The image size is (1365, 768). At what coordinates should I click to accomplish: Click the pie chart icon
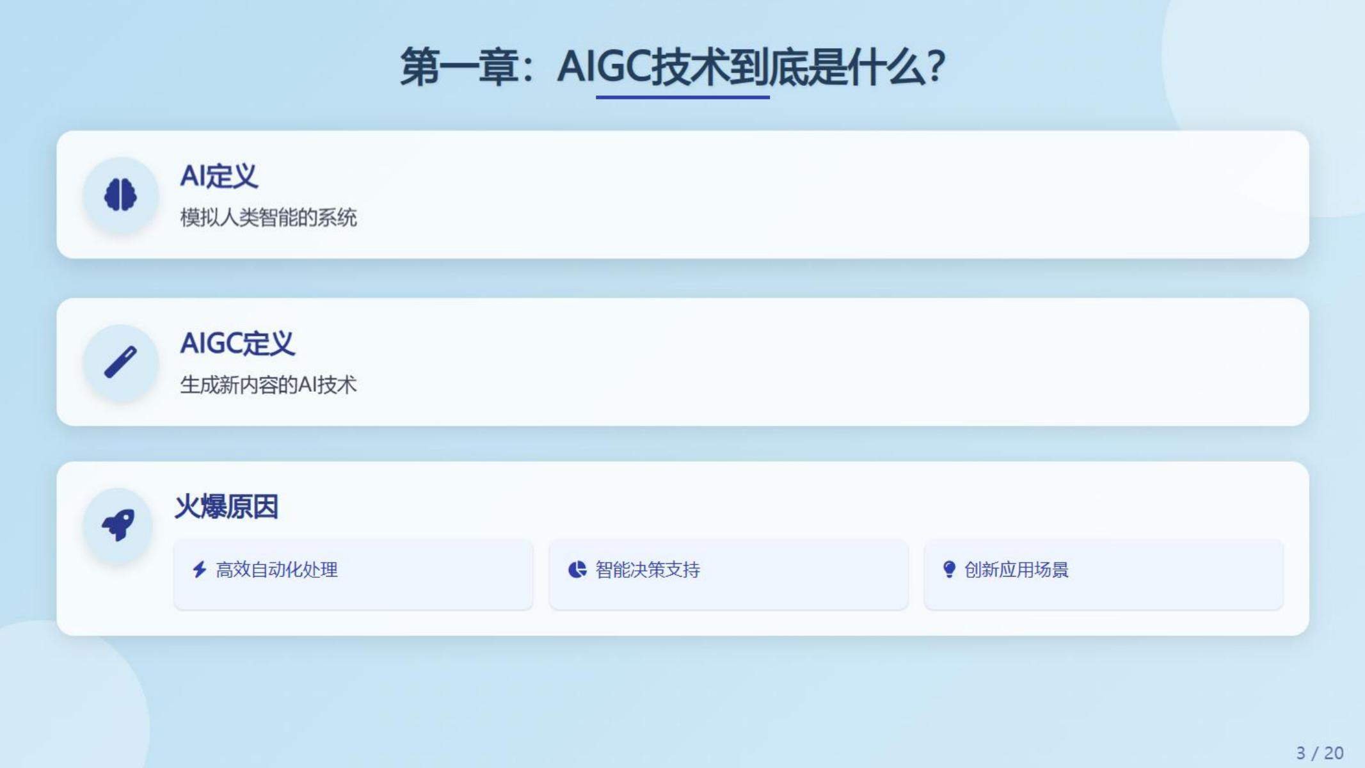pos(577,569)
